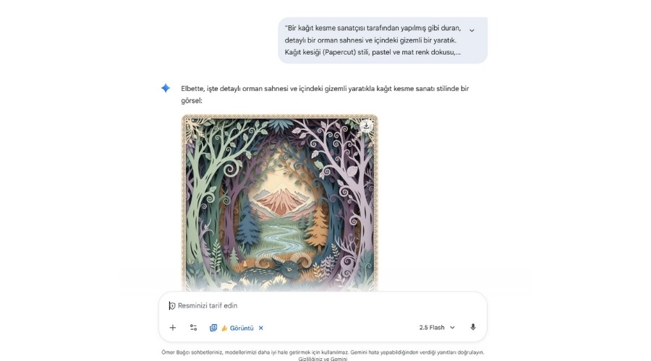
Task: Start voice input with microphone icon
Action: tap(473, 328)
